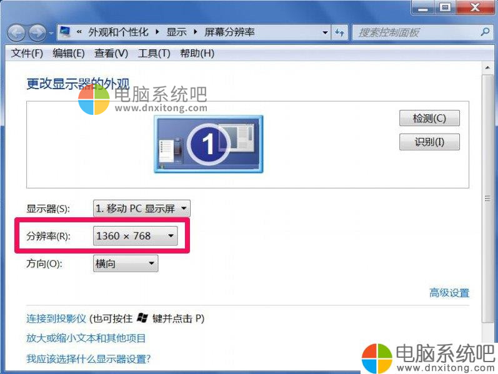
Task: Click the scrollbar up arrow
Action: click(x=487, y=67)
